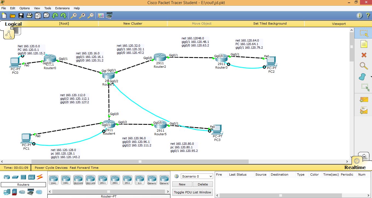Switch to the Logical workspace tab
372x198 pixels.
13,24
